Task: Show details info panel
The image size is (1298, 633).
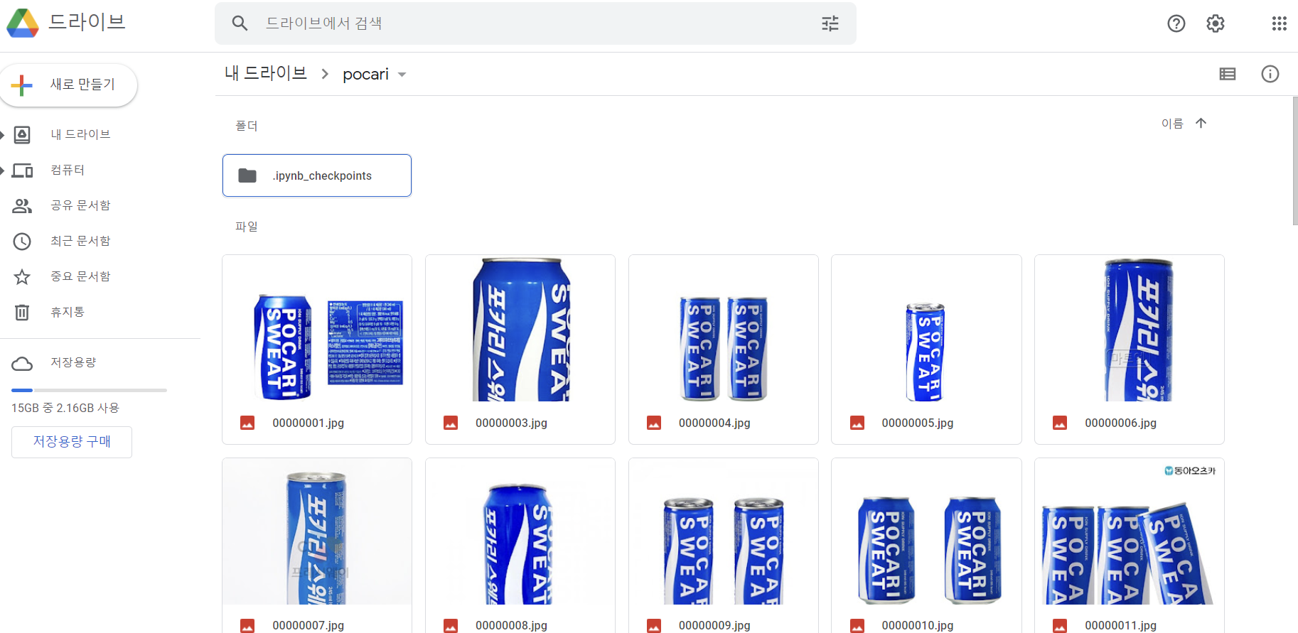Action: (x=1270, y=74)
